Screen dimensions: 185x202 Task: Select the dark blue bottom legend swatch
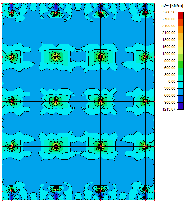pyautogui.click(x=181, y=106)
